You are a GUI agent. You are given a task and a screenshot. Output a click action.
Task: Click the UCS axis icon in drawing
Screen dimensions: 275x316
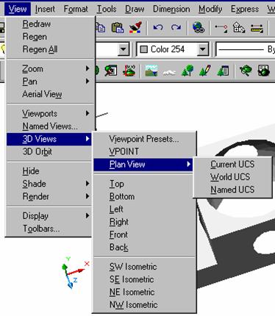tap(74, 273)
